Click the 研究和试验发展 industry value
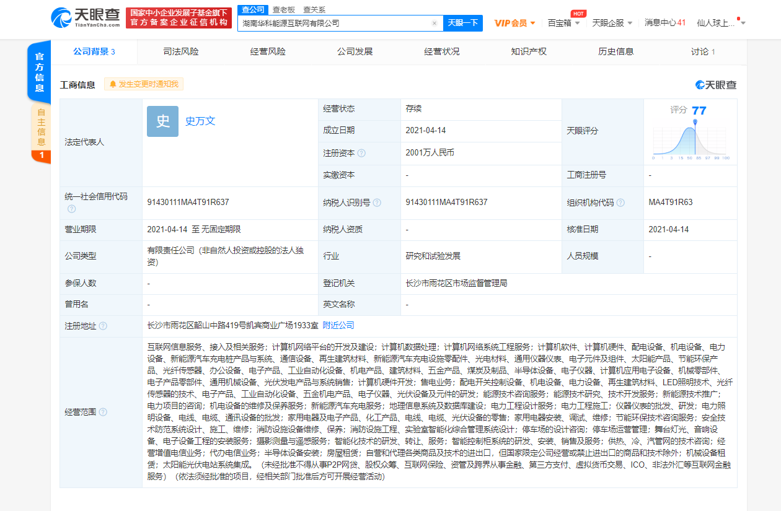781x511 pixels. click(433, 256)
